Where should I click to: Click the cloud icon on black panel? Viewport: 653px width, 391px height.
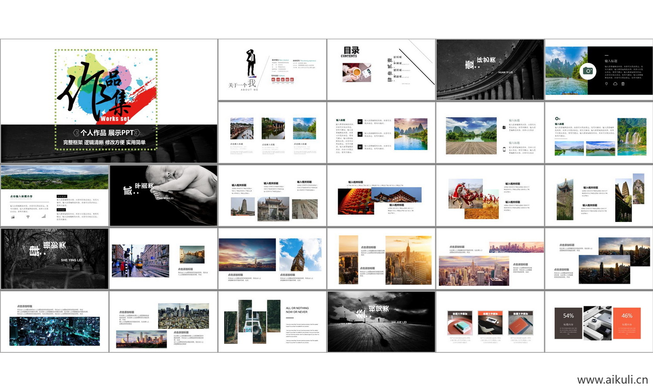(615, 84)
